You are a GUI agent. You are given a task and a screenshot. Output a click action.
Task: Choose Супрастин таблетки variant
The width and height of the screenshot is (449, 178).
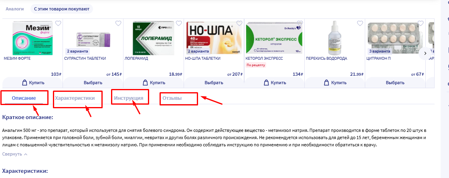tap(93, 83)
